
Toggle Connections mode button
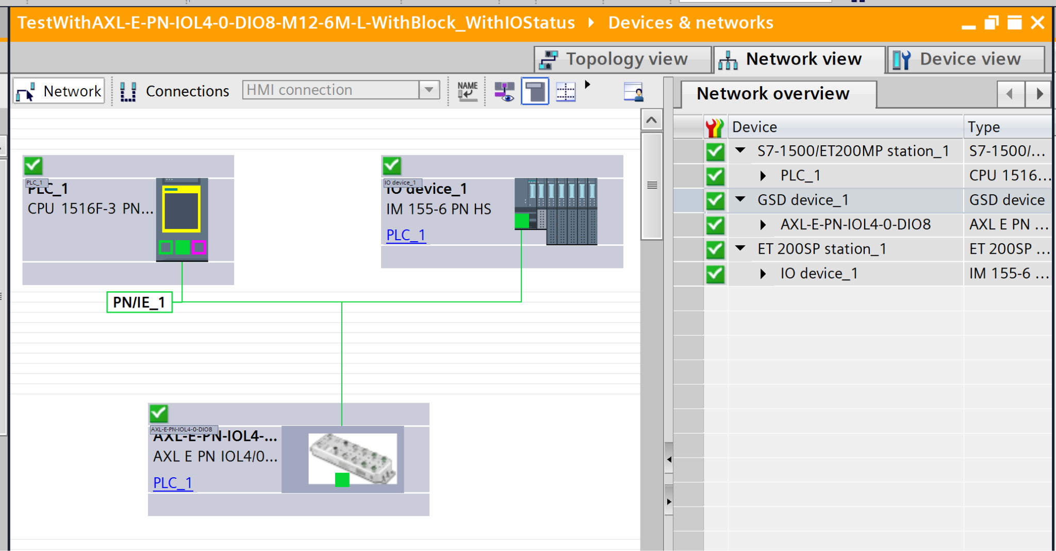tap(175, 91)
